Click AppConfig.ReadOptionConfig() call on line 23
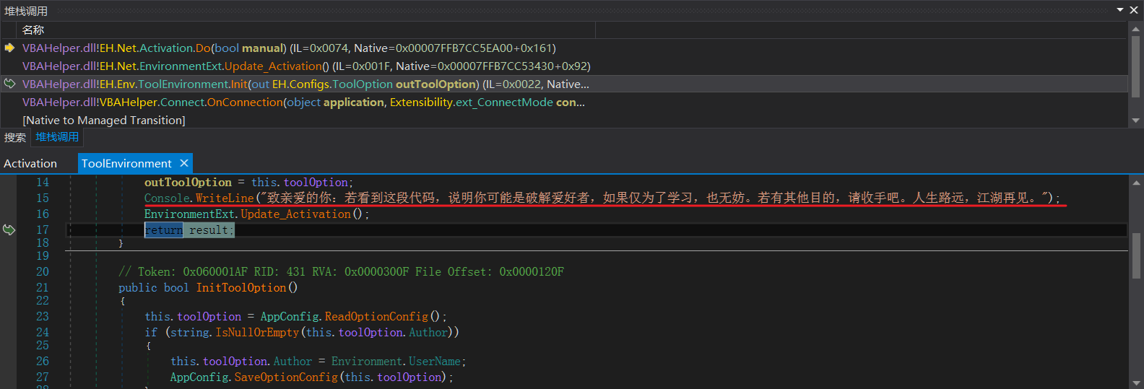This screenshot has height=389, width=1144. point(353,316)
